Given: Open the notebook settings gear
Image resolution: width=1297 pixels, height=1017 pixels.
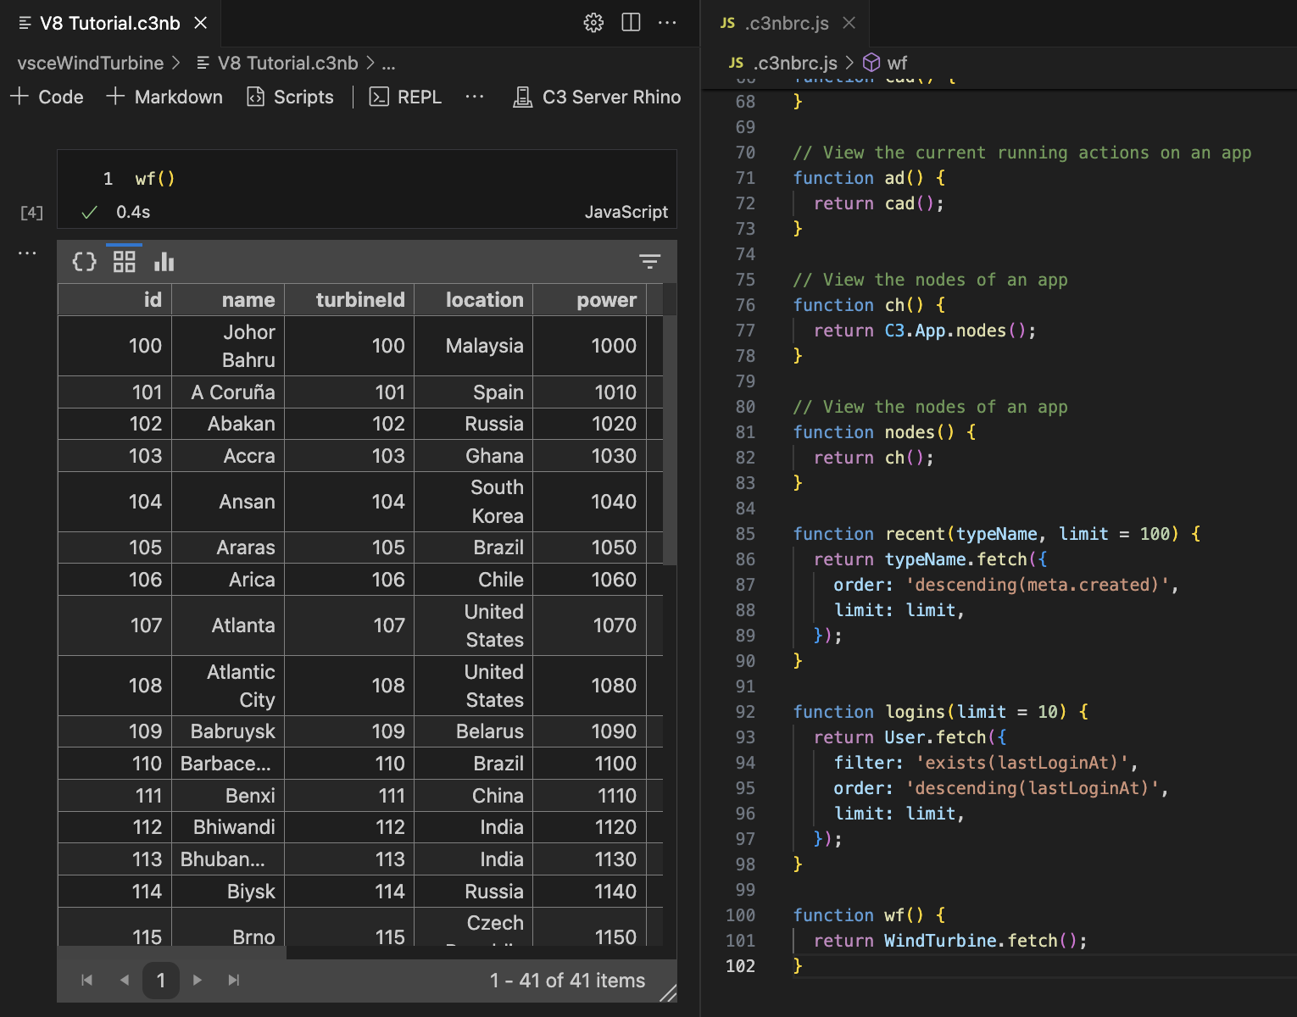Looking at the screenshot, I should coord(593,23).
